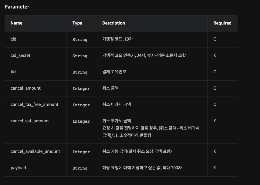Select the 'Name' column header
This screenshot has width=260, height=185.
[x=16, y=23]
